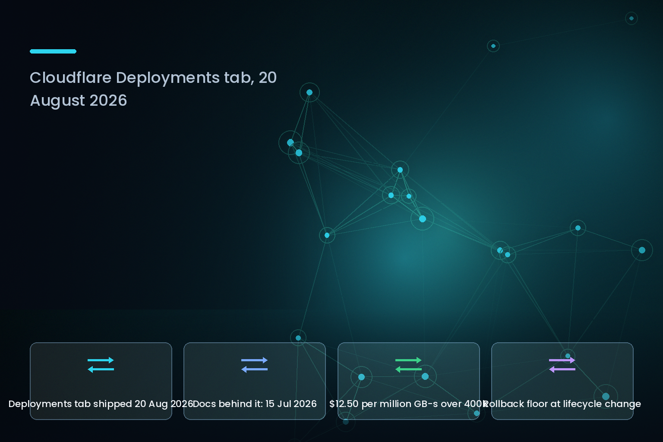Select 'Docs behind it: 15 Jul 2026' text

pyautogui.click(x=255, y=404)
